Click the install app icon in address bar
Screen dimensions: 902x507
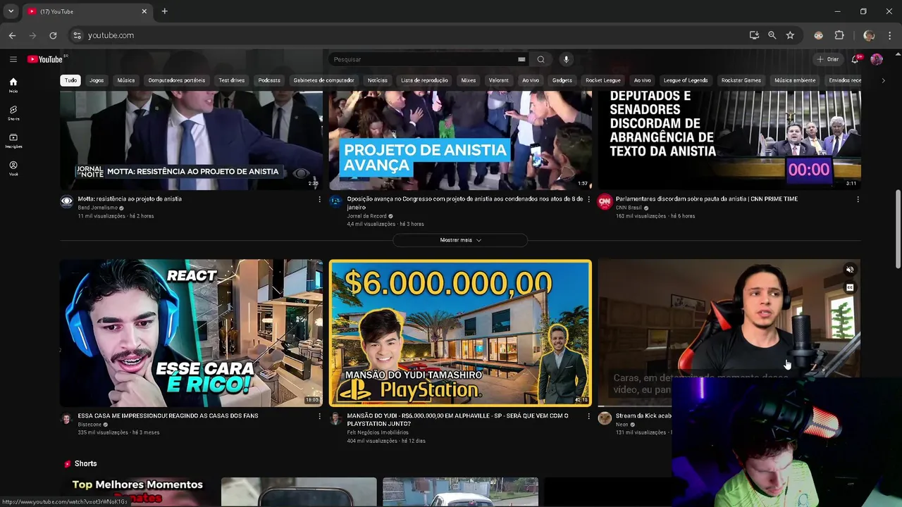[x=754, y=35]
